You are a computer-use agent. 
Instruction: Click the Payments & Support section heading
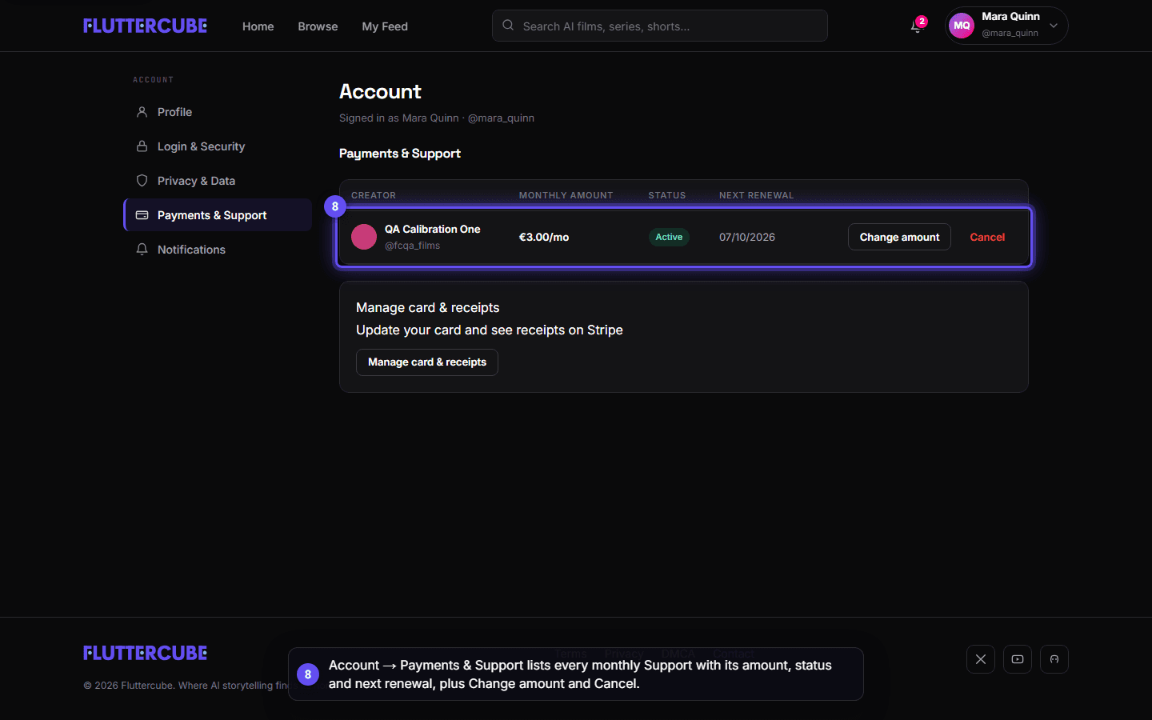point(400,154)
